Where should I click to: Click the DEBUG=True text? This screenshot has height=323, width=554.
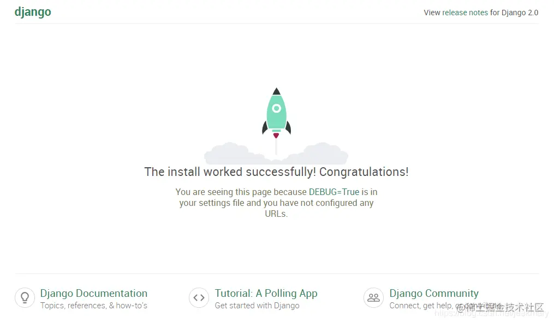(334, 192)
